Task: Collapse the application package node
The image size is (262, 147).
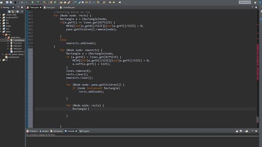Action: [6, 37]
